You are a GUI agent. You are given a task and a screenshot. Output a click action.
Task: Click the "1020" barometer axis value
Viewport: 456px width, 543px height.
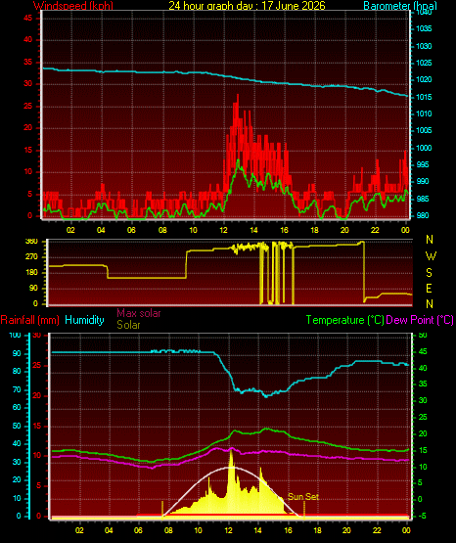424,79
